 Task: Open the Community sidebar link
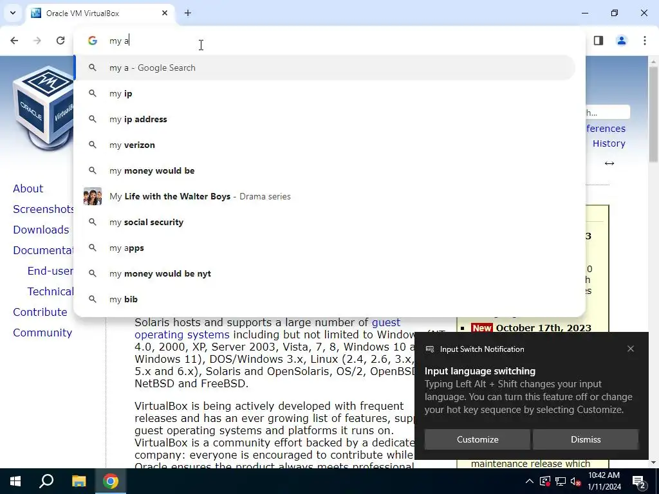pos(42,333)
